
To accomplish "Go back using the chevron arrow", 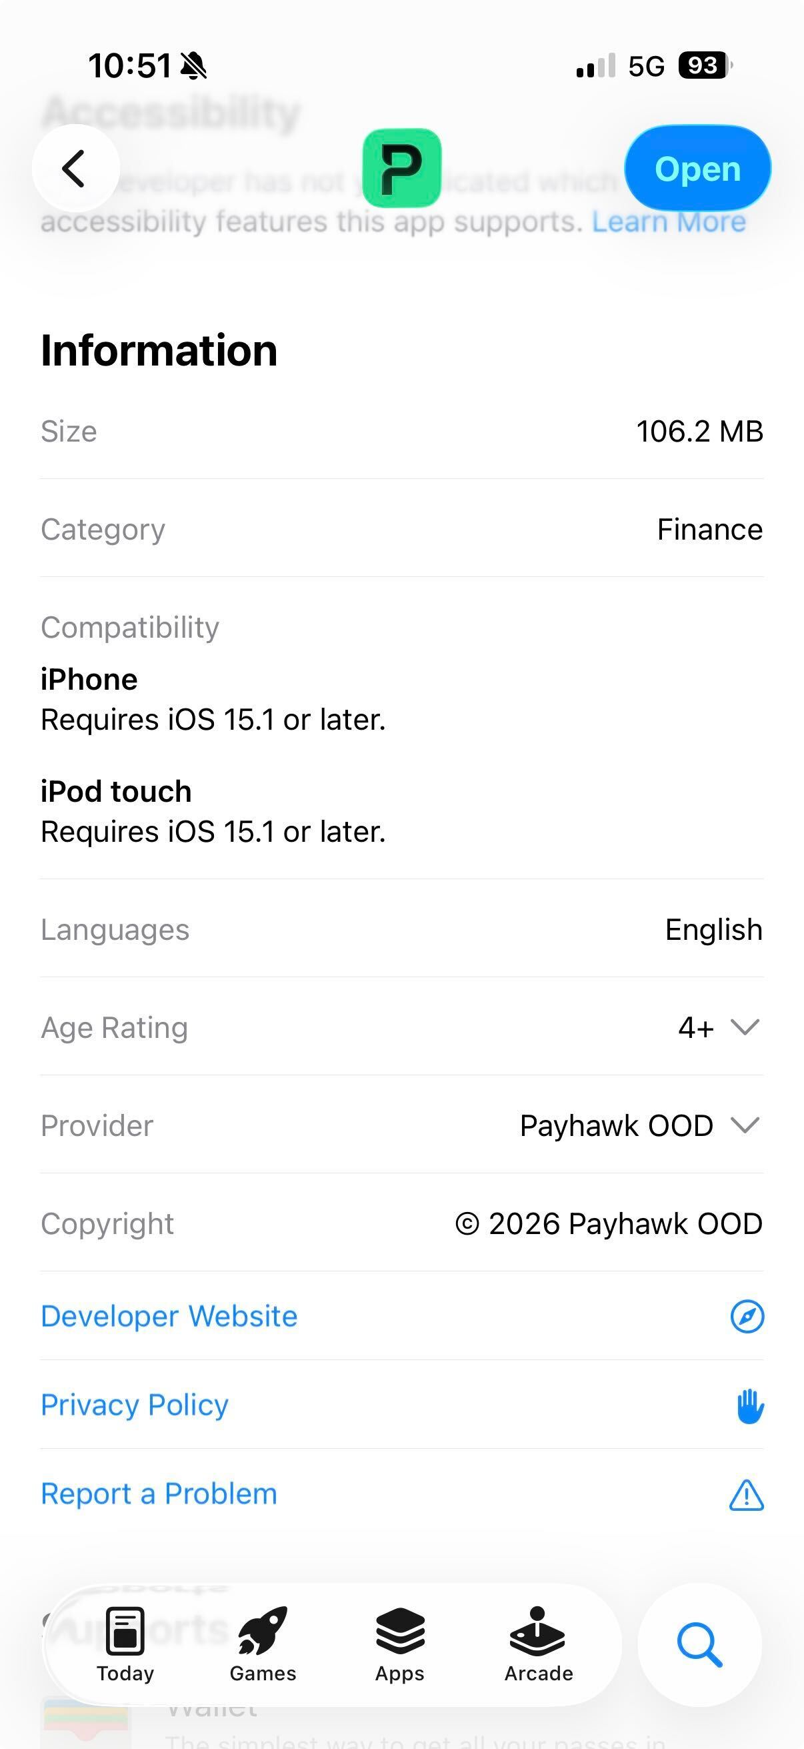I will (x=74, y=168).
